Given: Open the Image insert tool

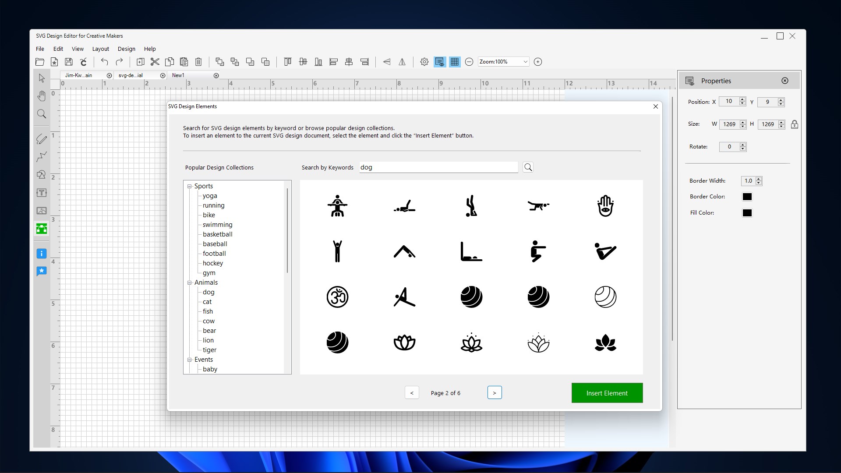Looking at the screenshot, I should (42, 211).
